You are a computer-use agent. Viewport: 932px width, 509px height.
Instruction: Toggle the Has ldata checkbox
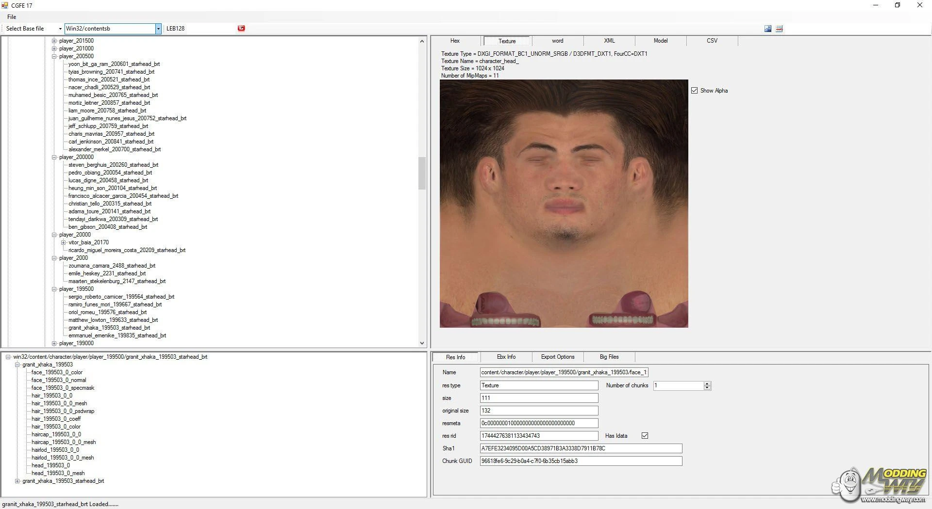(645, 435)
